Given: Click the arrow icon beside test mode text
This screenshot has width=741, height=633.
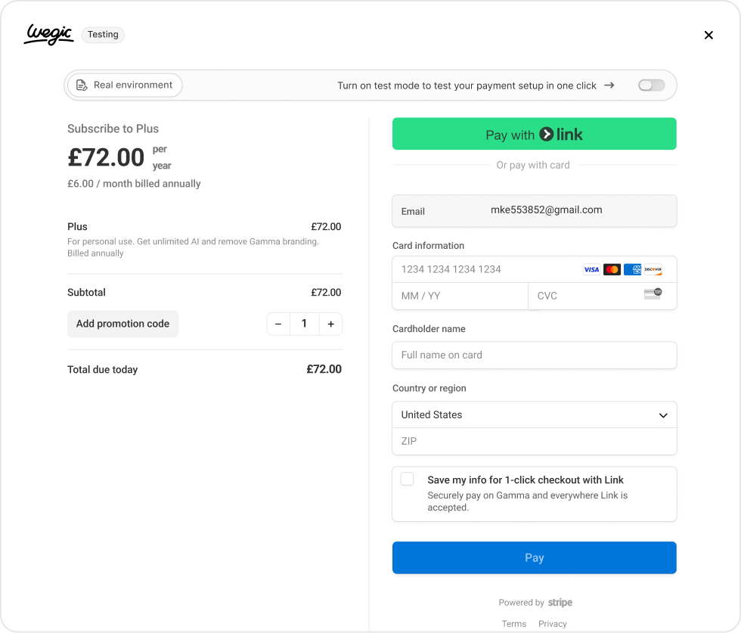Looking at the screenshot, I should (x=609, y=85).
